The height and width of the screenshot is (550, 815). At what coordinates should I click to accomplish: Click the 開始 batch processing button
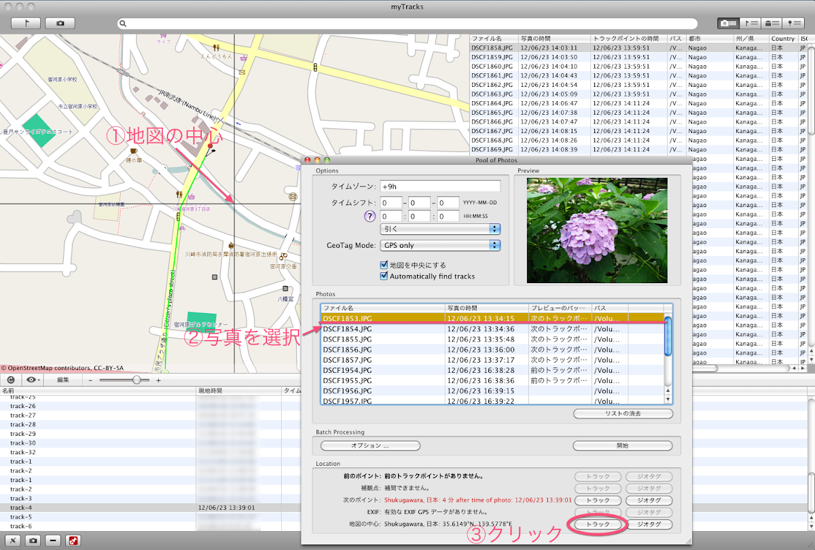pyautogui.click(x=623, y=446)
